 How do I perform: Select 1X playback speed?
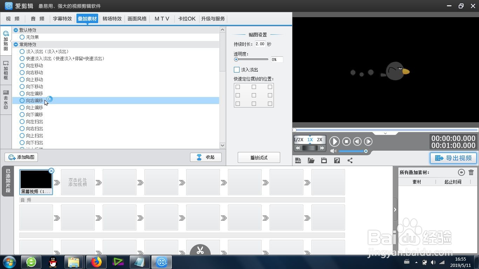[x=310, y=139]
